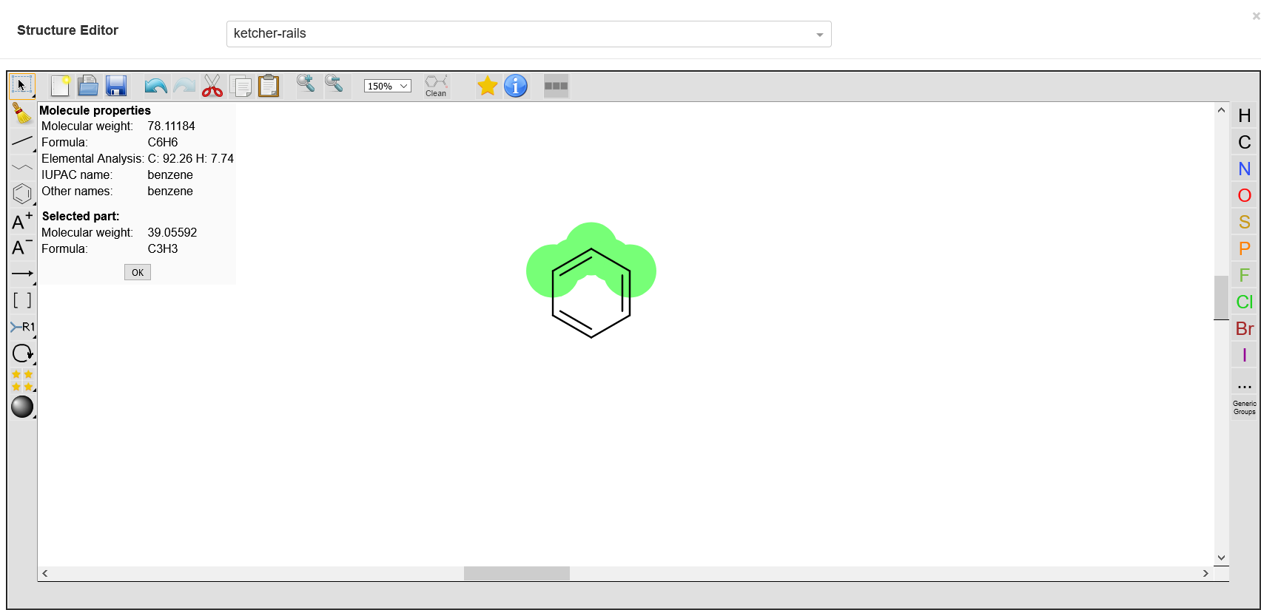1261x610 pixels.
Task: Click the Clean structure button
Action: click(436, 86)
